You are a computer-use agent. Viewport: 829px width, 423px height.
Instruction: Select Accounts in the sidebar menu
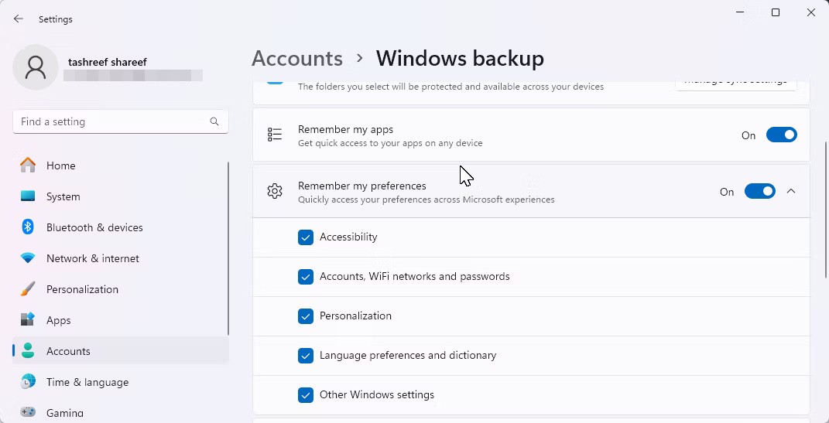[68, 351]
